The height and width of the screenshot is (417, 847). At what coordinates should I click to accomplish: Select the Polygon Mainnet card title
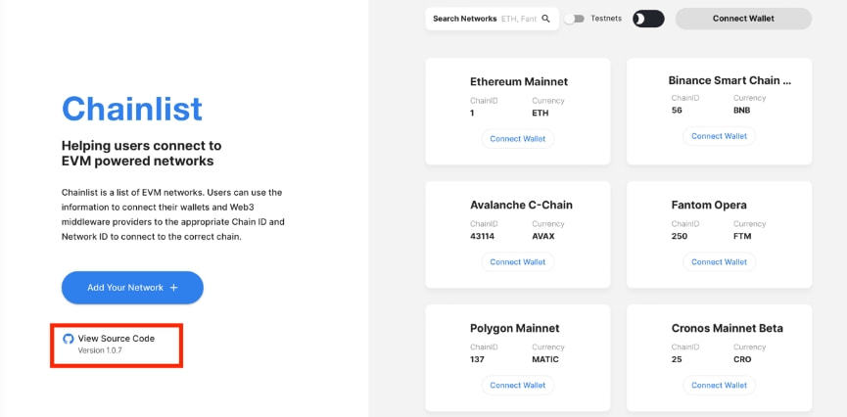click(x=515, y=329)
